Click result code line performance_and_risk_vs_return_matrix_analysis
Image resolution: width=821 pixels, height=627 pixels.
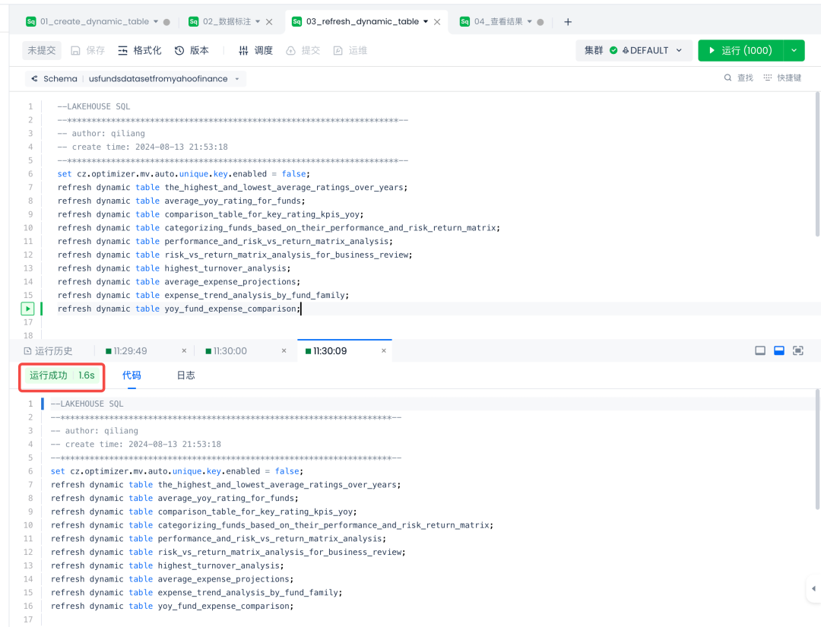click(218, 539)
